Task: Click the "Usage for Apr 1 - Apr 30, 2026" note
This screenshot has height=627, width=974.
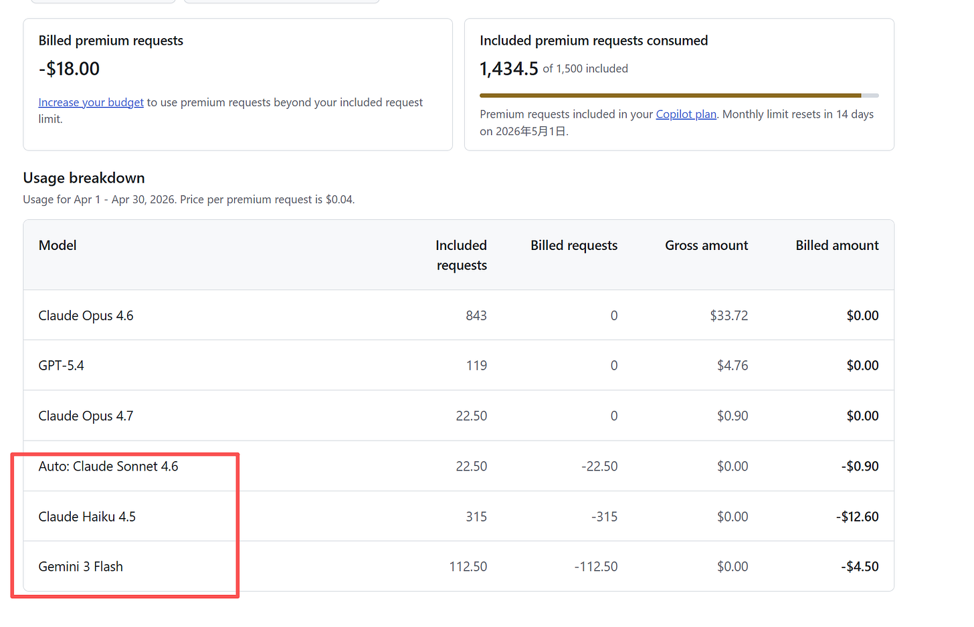Action: pyautogui.click(x=189, y=199)
